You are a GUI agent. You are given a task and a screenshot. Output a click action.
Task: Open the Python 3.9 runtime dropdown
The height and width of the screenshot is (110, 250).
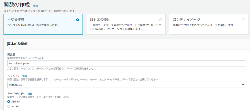tap(127, 85)
